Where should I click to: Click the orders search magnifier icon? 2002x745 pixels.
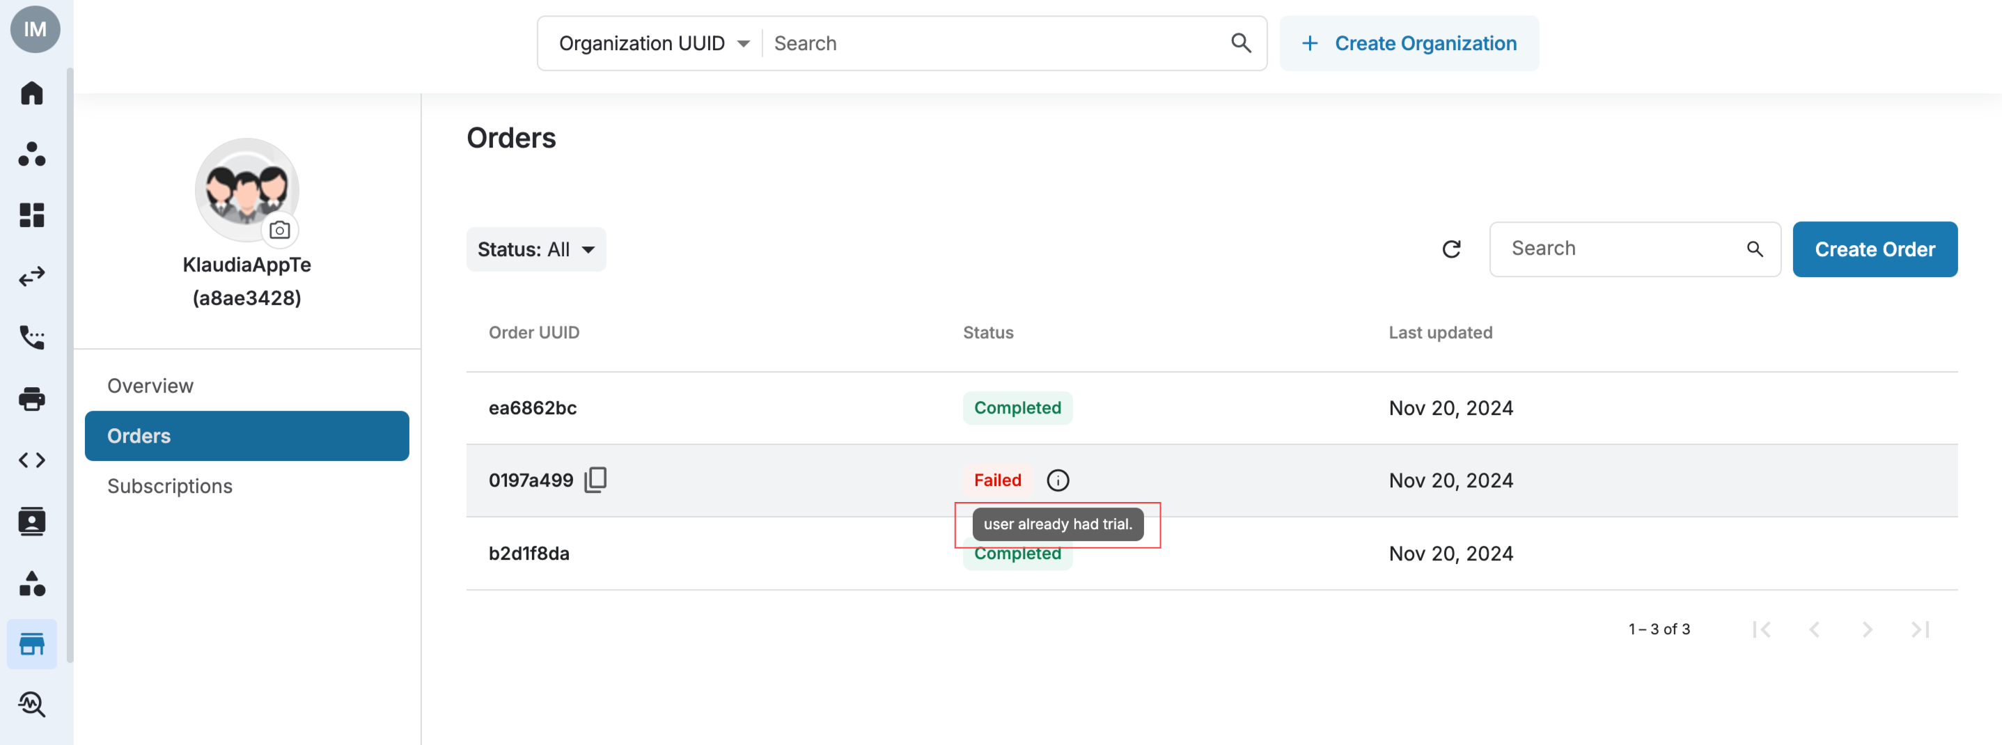[x=1755, y=249]
